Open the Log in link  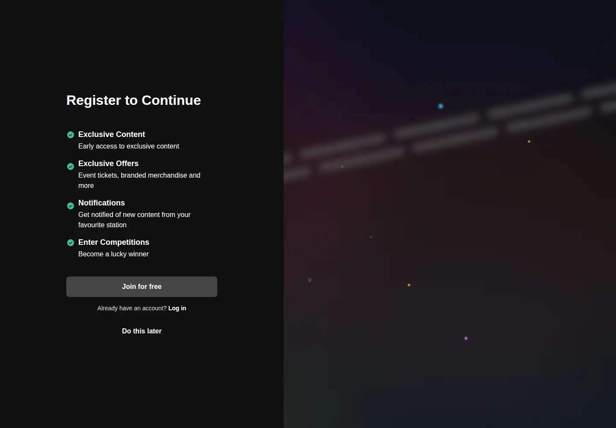[x=177, y=308]
